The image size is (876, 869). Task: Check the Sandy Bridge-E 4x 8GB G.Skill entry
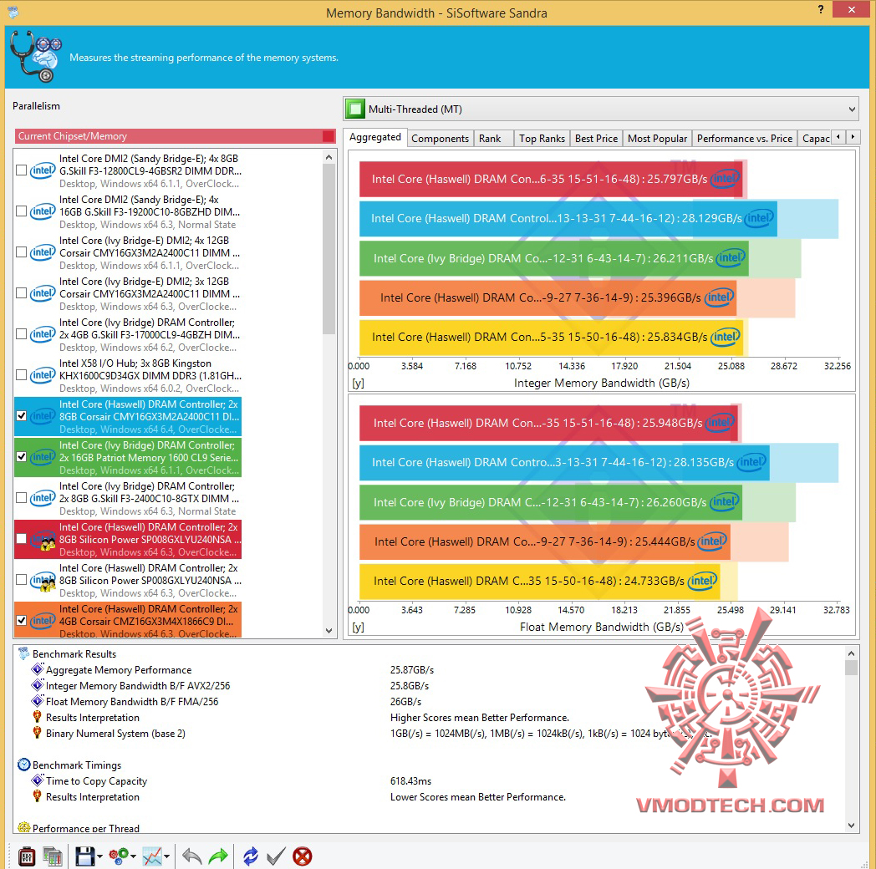pos(21,170)
